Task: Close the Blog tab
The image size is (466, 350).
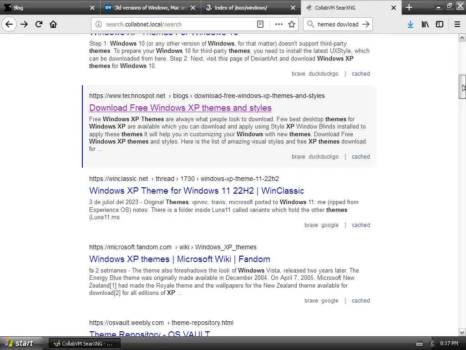Action: click(x=92, y=8)
